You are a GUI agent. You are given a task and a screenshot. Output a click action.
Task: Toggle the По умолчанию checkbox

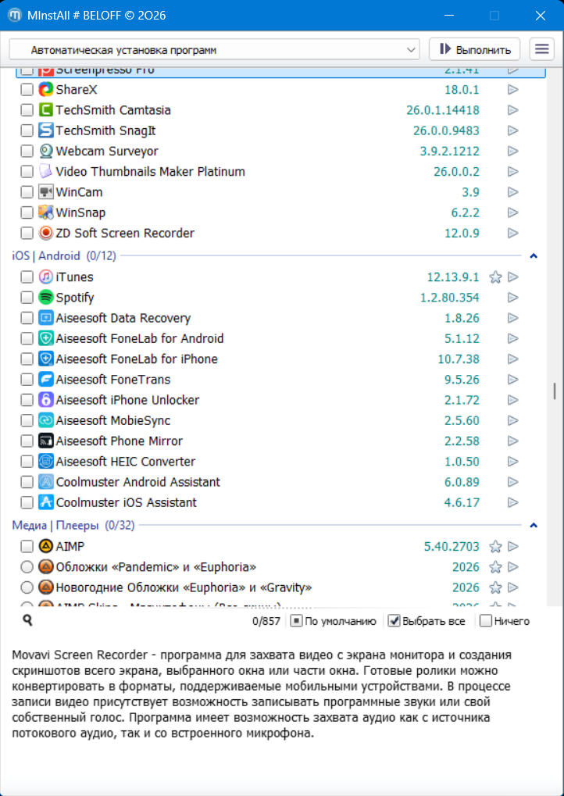click(297, 621)
